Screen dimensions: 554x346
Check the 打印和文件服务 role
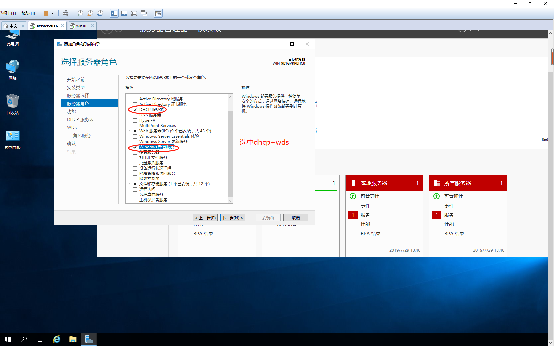coord(135,158)
